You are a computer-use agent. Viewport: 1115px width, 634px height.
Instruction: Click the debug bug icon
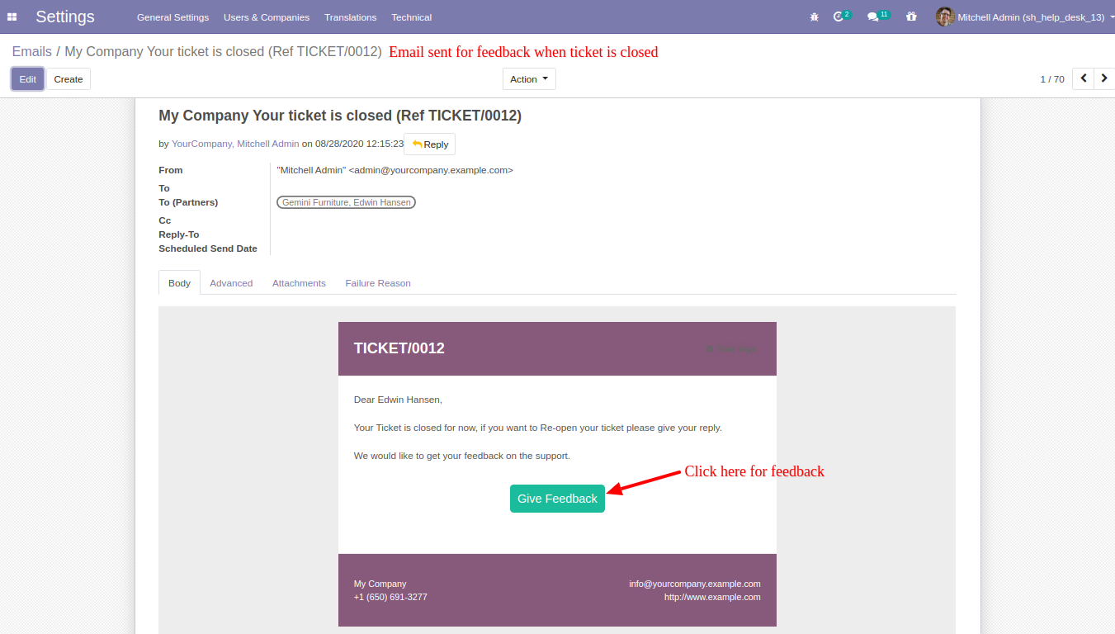815,17
